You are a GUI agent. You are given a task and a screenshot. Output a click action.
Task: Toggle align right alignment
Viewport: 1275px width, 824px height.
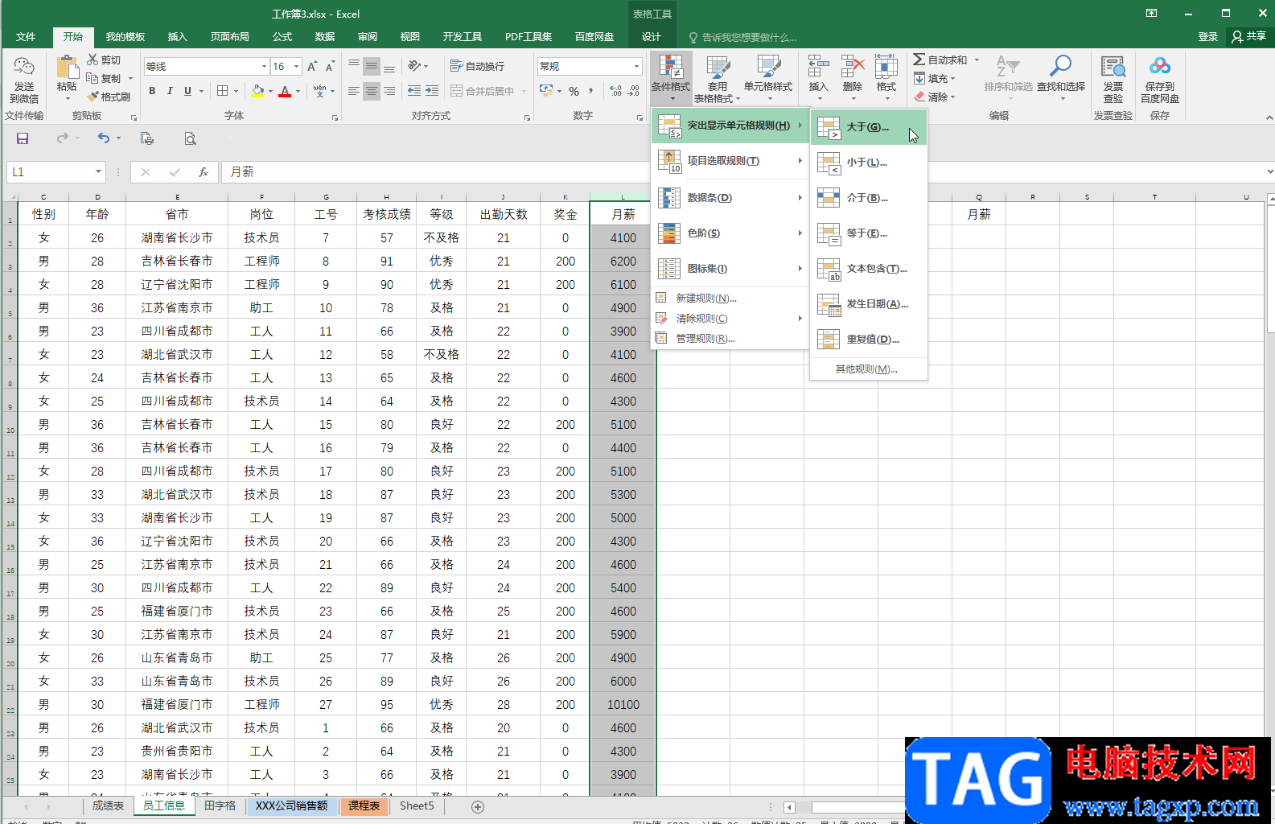(389, 91)
